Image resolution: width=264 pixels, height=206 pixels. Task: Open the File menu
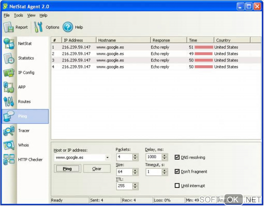6,15
